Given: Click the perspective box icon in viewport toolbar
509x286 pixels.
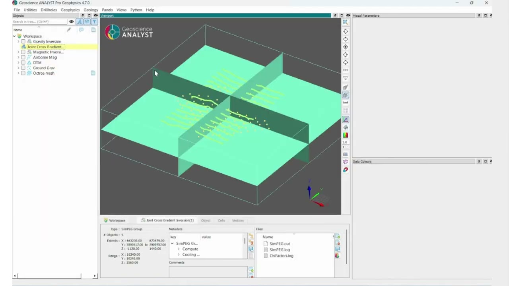Looking at the screenshot, I should (345, 87).
